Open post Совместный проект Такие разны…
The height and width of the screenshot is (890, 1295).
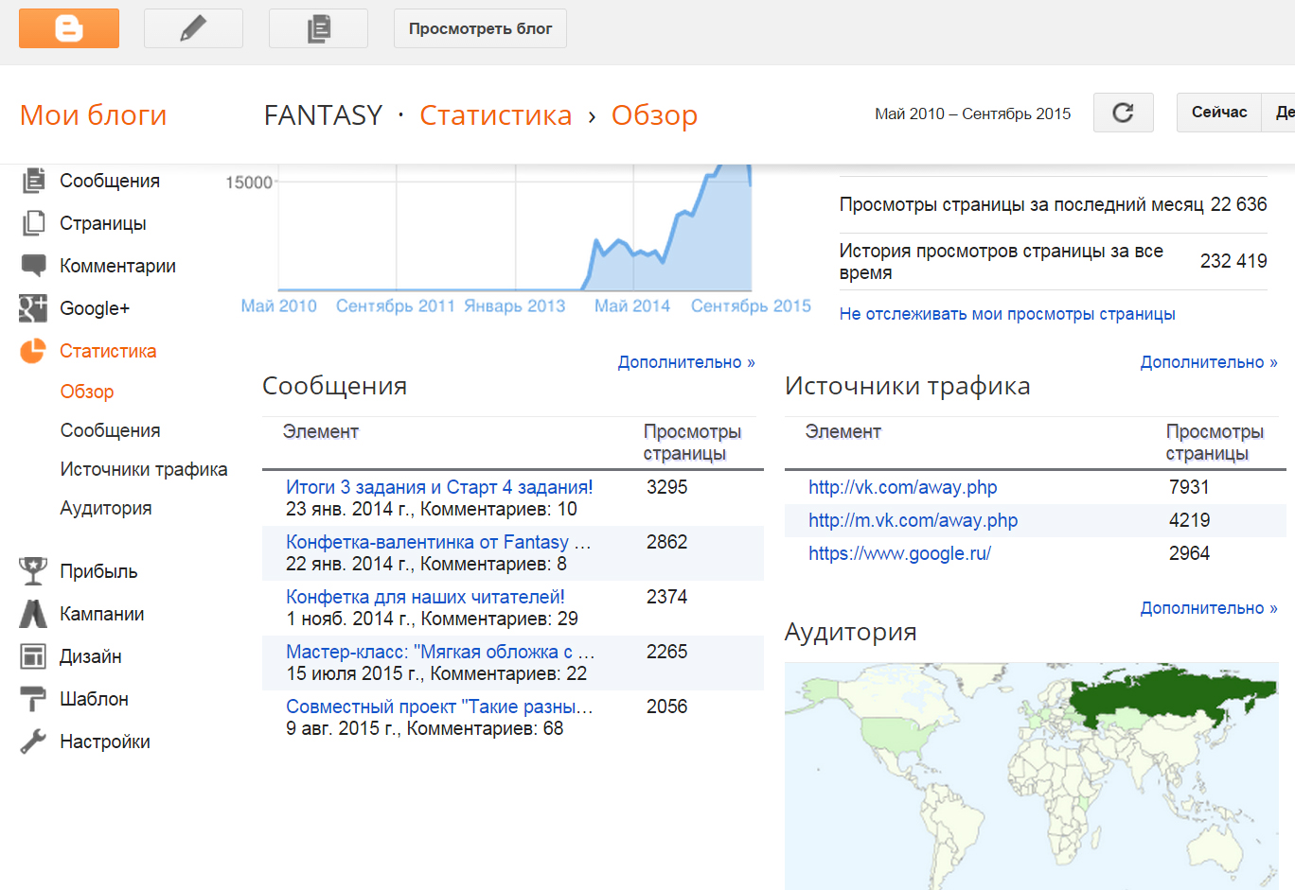[439, 707]
